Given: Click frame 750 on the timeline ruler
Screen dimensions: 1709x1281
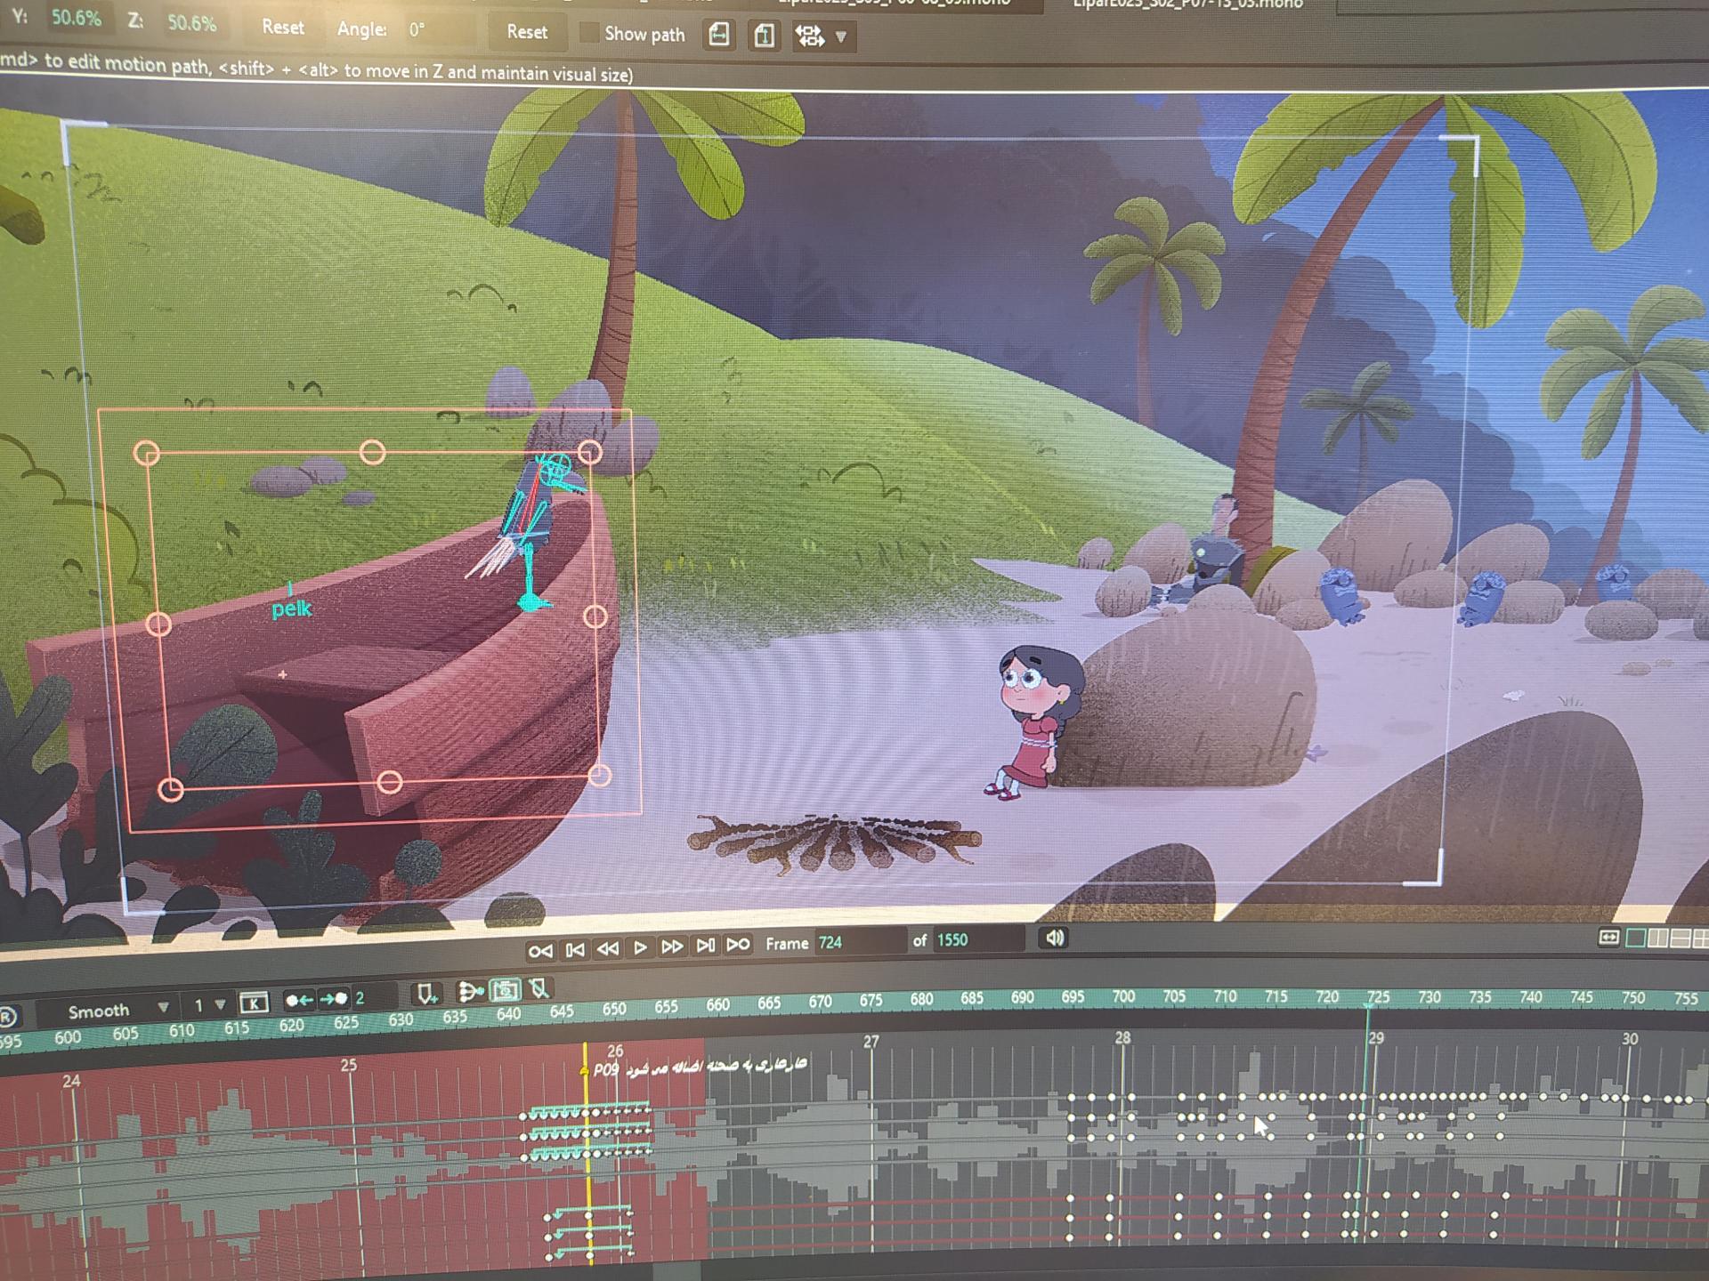Looking at the screenshot, I should 1633,997.
